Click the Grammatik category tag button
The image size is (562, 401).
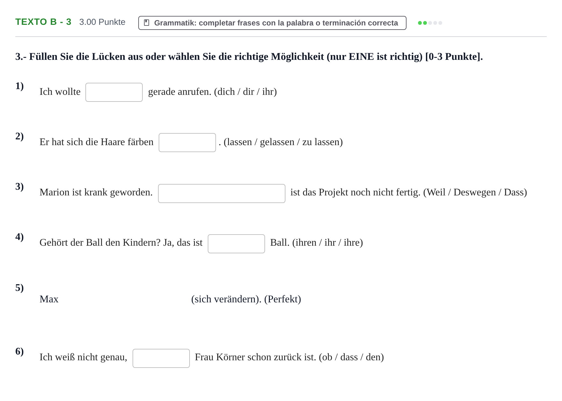pyautogui.click(x=272, y=23)
